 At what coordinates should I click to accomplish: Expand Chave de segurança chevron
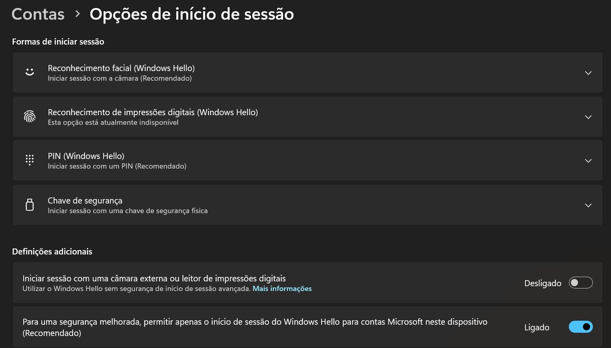point(588,205)
